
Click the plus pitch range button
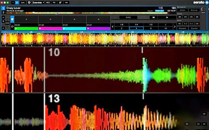point(3,21)
